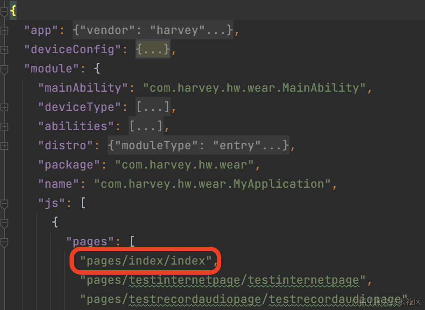Expand the folded "deviceType" array
425x310 pixels.
pos(4,107)
